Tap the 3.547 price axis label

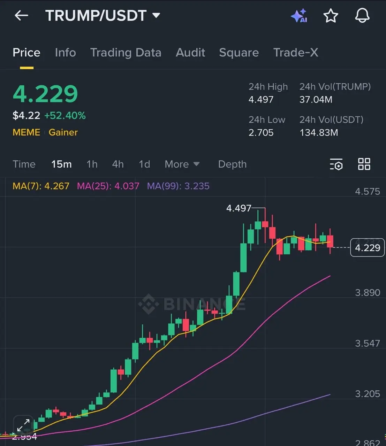point(368,343)
